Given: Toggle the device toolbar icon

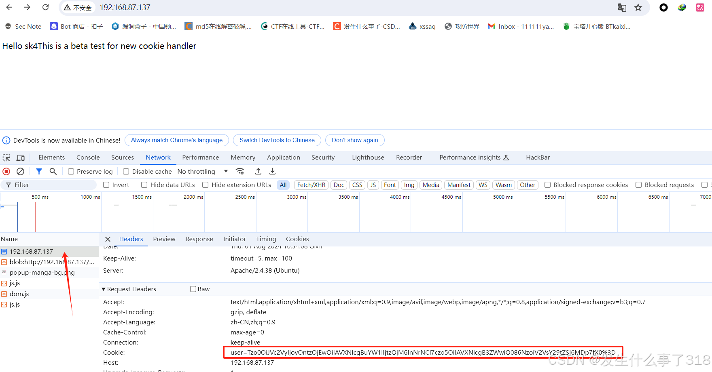Looking at the screenshot, I should (x=21, y=158).
